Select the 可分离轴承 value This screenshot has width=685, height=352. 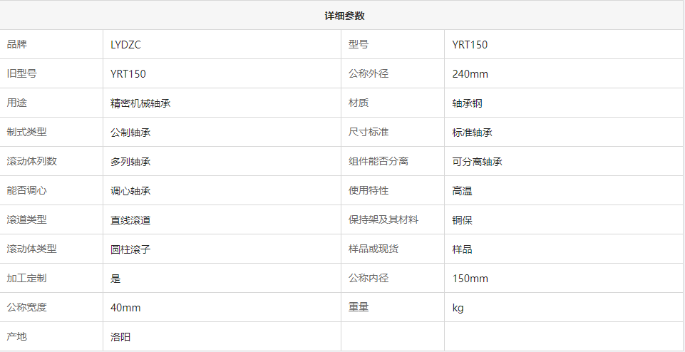[478, 162]
